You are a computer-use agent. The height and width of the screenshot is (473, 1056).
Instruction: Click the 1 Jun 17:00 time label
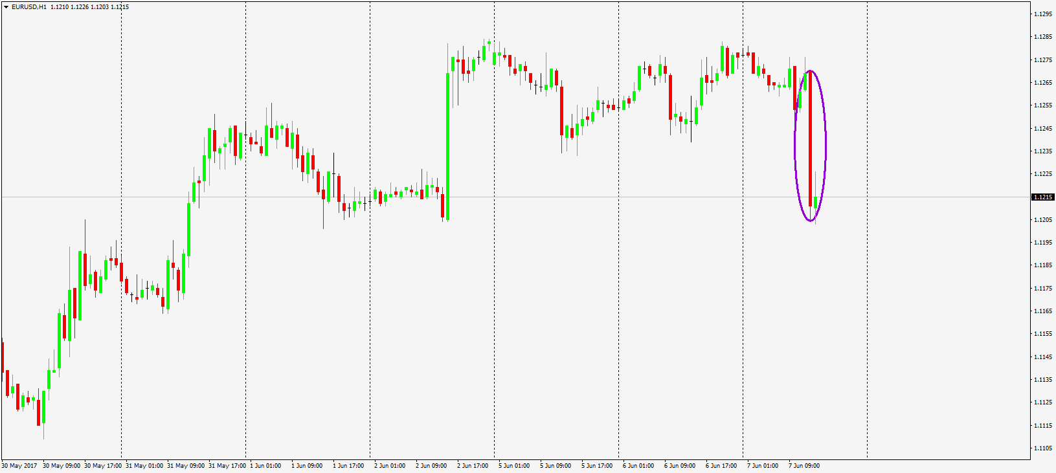(x=348, y=466)
